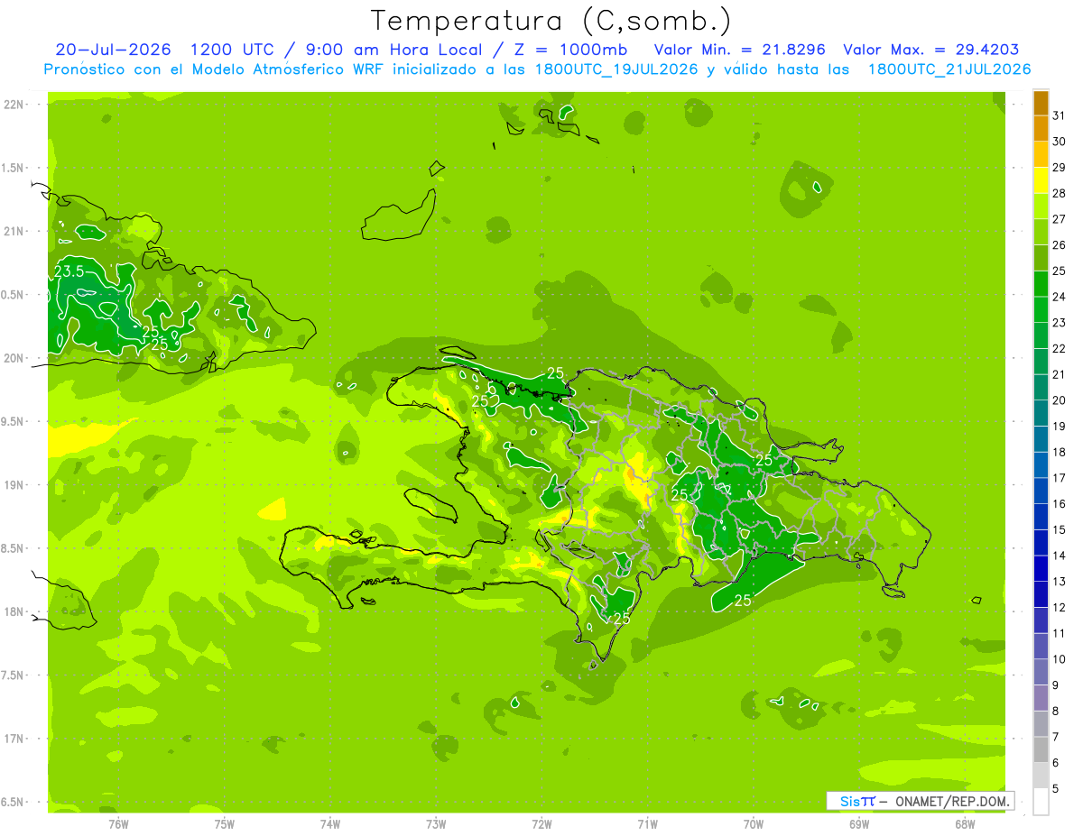This screenshot has width=1083, height=836.
Task: Click the 68W longitude axis label
Action: point(965,823)
